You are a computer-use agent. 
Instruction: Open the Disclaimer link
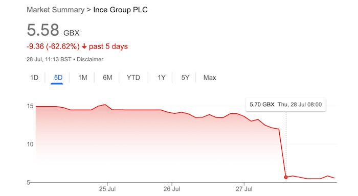point(90,60)
